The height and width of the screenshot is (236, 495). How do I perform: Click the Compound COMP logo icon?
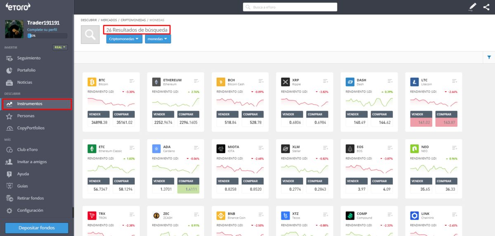click(x=350, y=215)
